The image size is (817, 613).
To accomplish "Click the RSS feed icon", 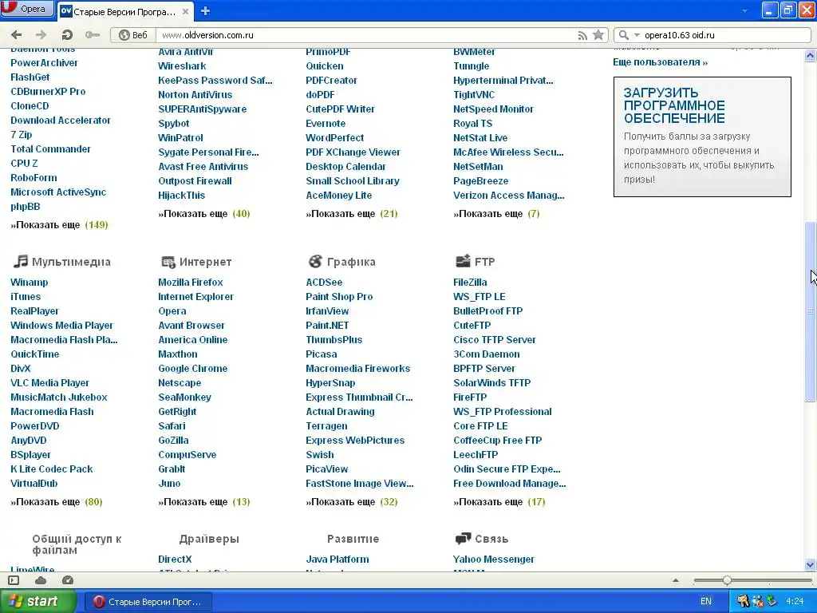I will point(582,35).
